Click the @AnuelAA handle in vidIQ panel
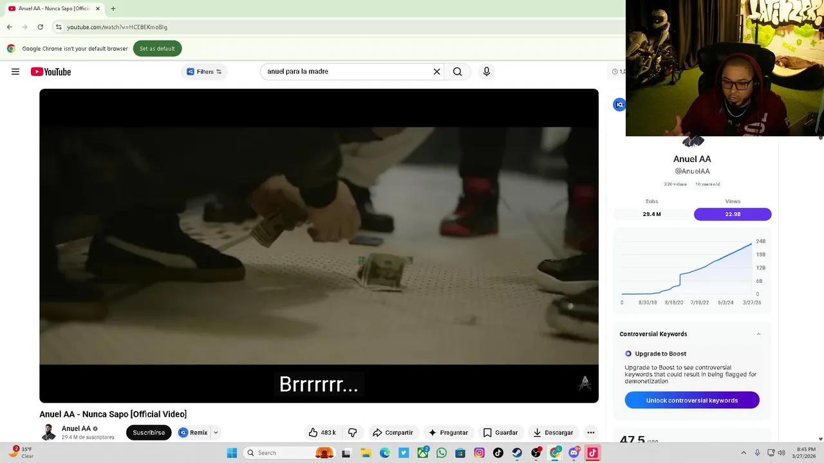The width and height of the screenshot is (824, 463). [692, 171]
